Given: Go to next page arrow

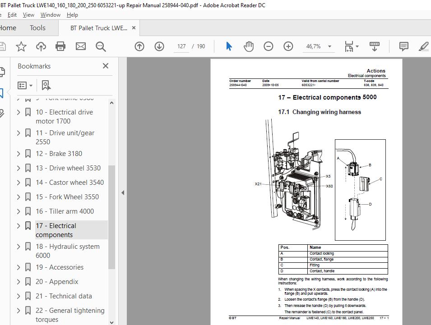Looking at the screenshot, I should point(159,46).
